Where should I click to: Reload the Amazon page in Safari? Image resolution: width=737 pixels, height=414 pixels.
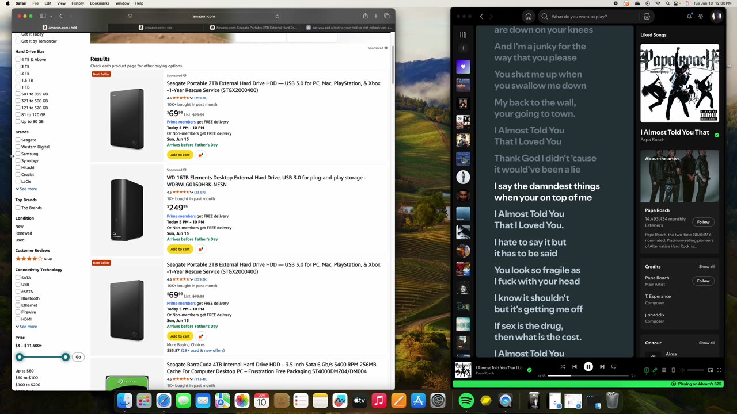(x=278, y=16)
